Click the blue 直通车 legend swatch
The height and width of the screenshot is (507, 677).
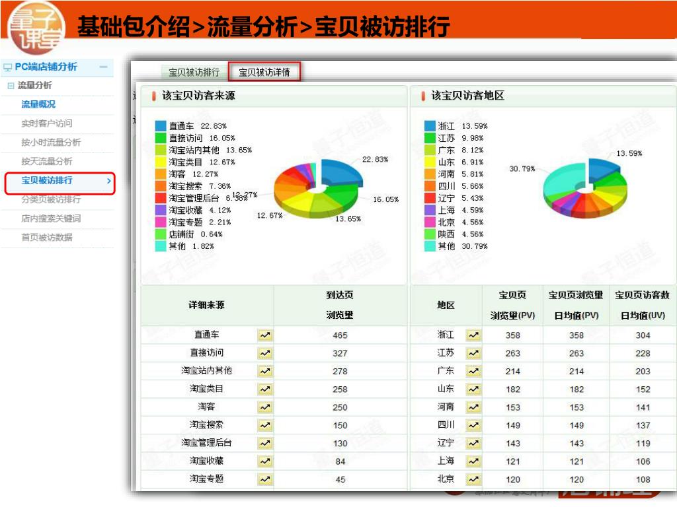[x=161, y=126]
